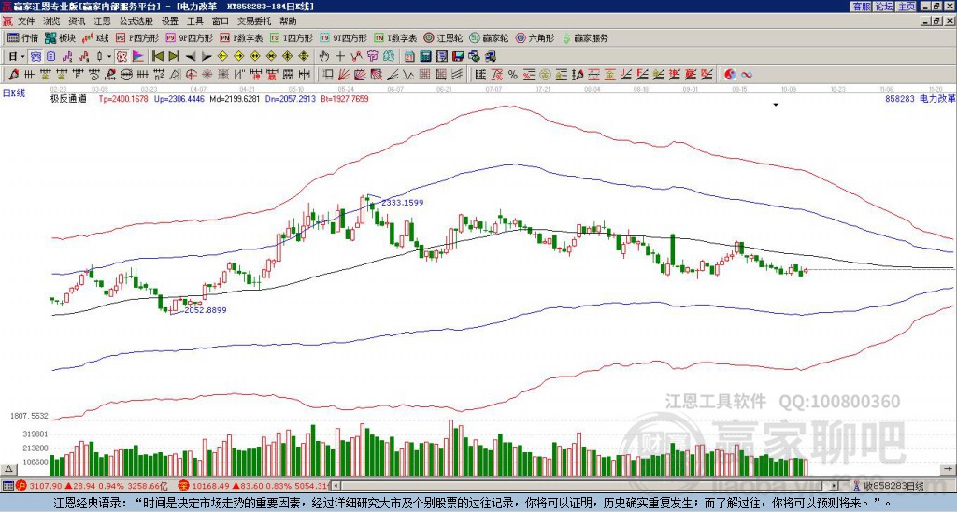This screenshot has width=957, height=512.
Task: Open the 赢家轮 tool
Action: click(489, 37)
